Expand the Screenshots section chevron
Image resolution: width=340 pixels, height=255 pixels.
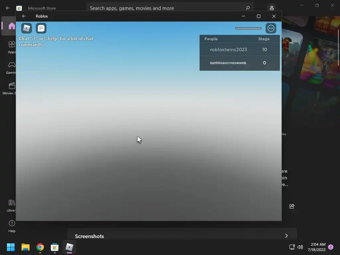[x=287, y=236]
